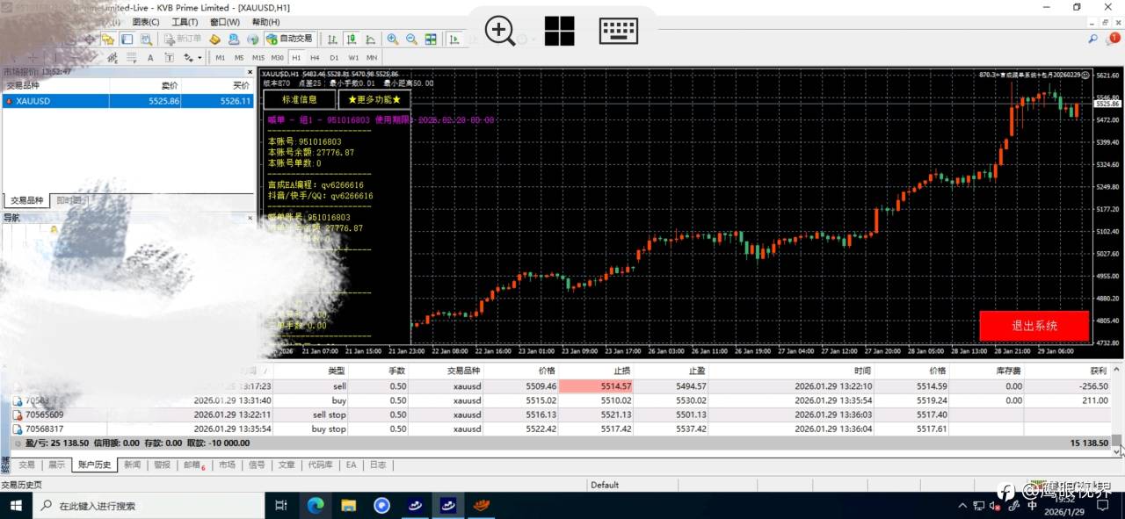The height and width of the screenshot is (519, 1125).
Task: Switch to the 邮箱 tab
Action: (x=193, y=465)
